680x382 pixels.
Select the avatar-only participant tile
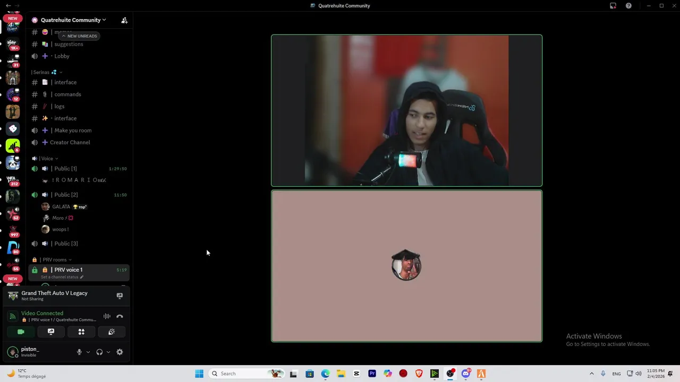tap(406, 266)
